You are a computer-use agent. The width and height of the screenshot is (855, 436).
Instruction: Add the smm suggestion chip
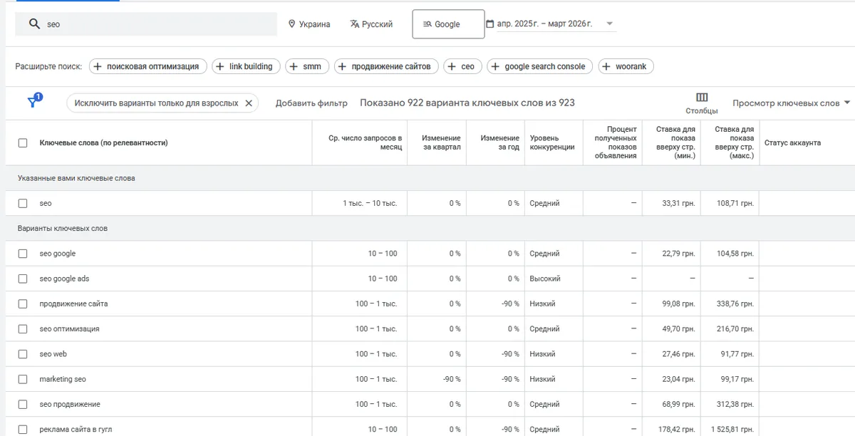306,66
